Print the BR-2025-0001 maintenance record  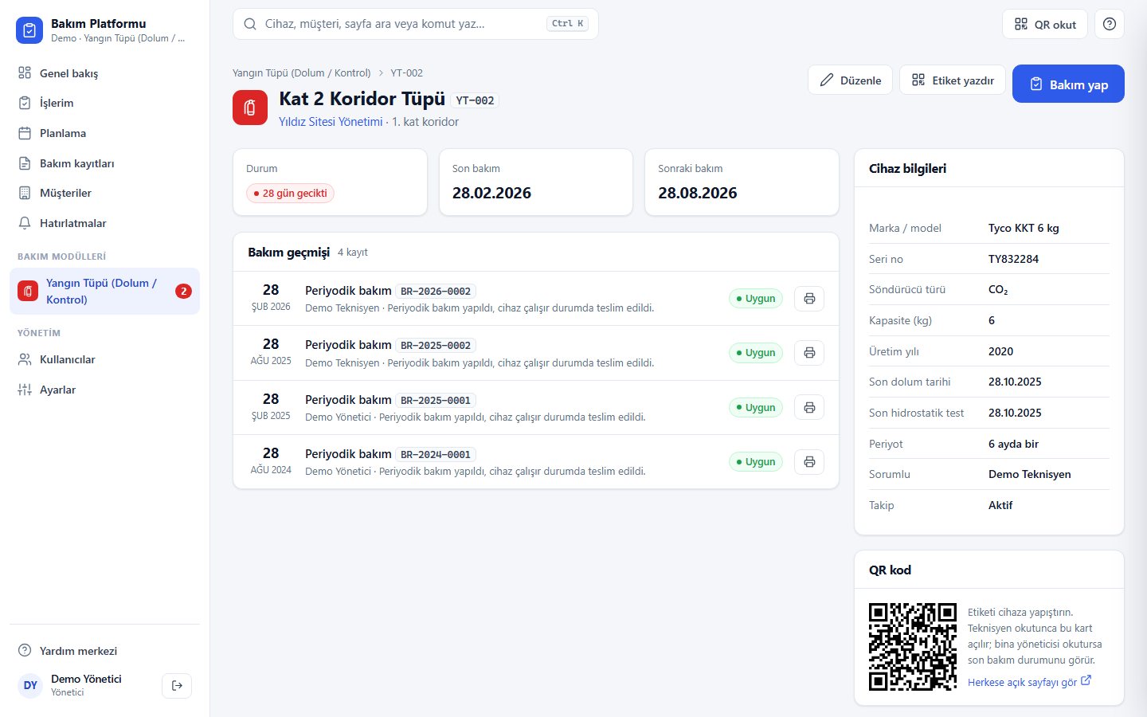809,407
